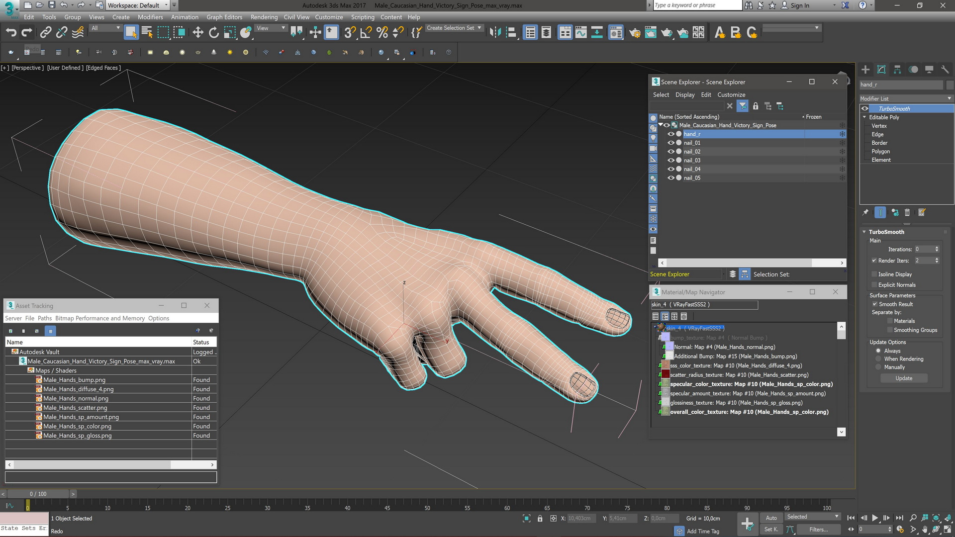Collapse Male_Caucasian_Hand_Victory_Sign_Pose tree node
Viewport: 955px width, 537px height.
click(661, 125)
